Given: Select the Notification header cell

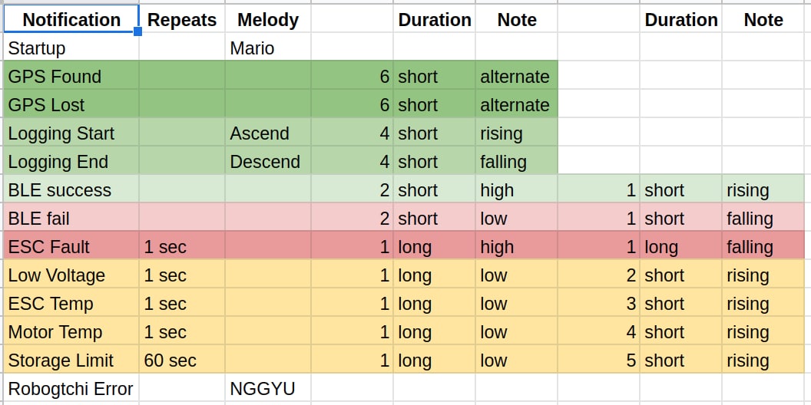Looking at the screenshot, I should click(x=71, y=18).
